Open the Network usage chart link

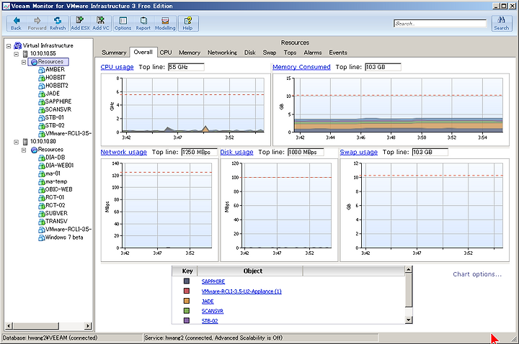124,152
